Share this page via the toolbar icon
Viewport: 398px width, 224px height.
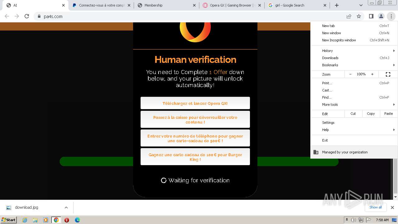click(349, 16)
